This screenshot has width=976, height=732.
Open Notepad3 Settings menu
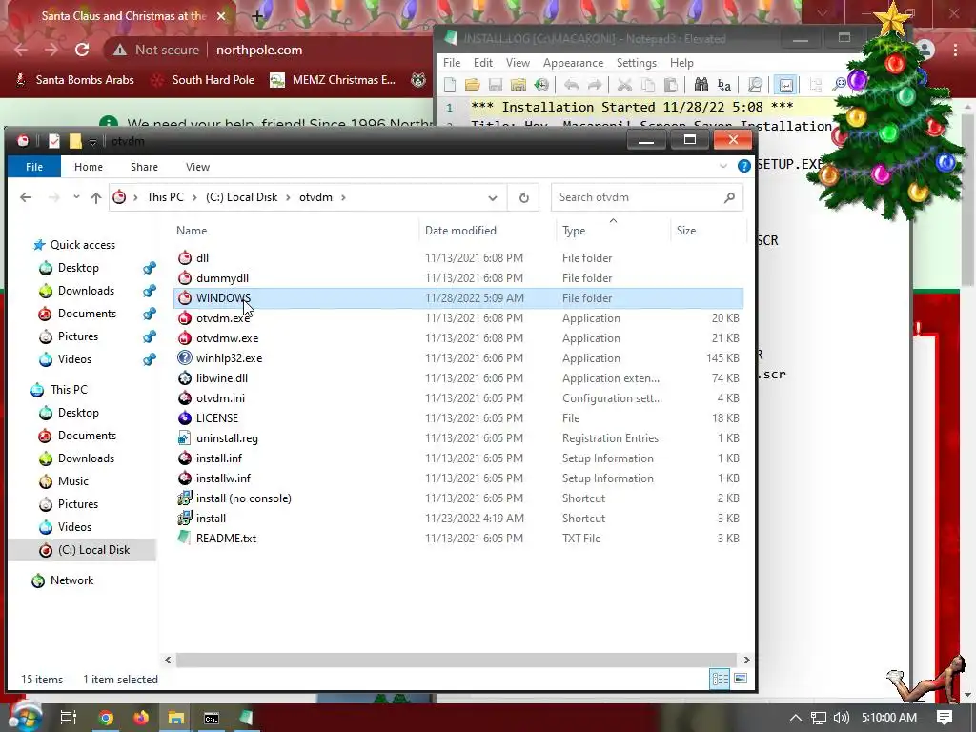[636, 63]
